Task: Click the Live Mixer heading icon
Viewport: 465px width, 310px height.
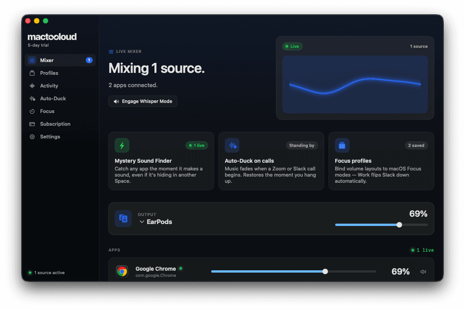Action: pos(111,52)
